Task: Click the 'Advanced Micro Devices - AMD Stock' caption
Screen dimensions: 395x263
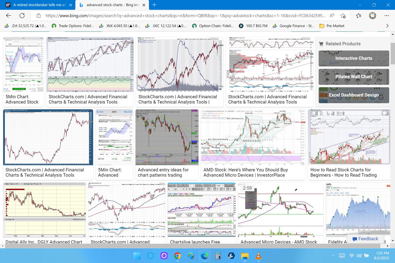Action: point(279,242)
